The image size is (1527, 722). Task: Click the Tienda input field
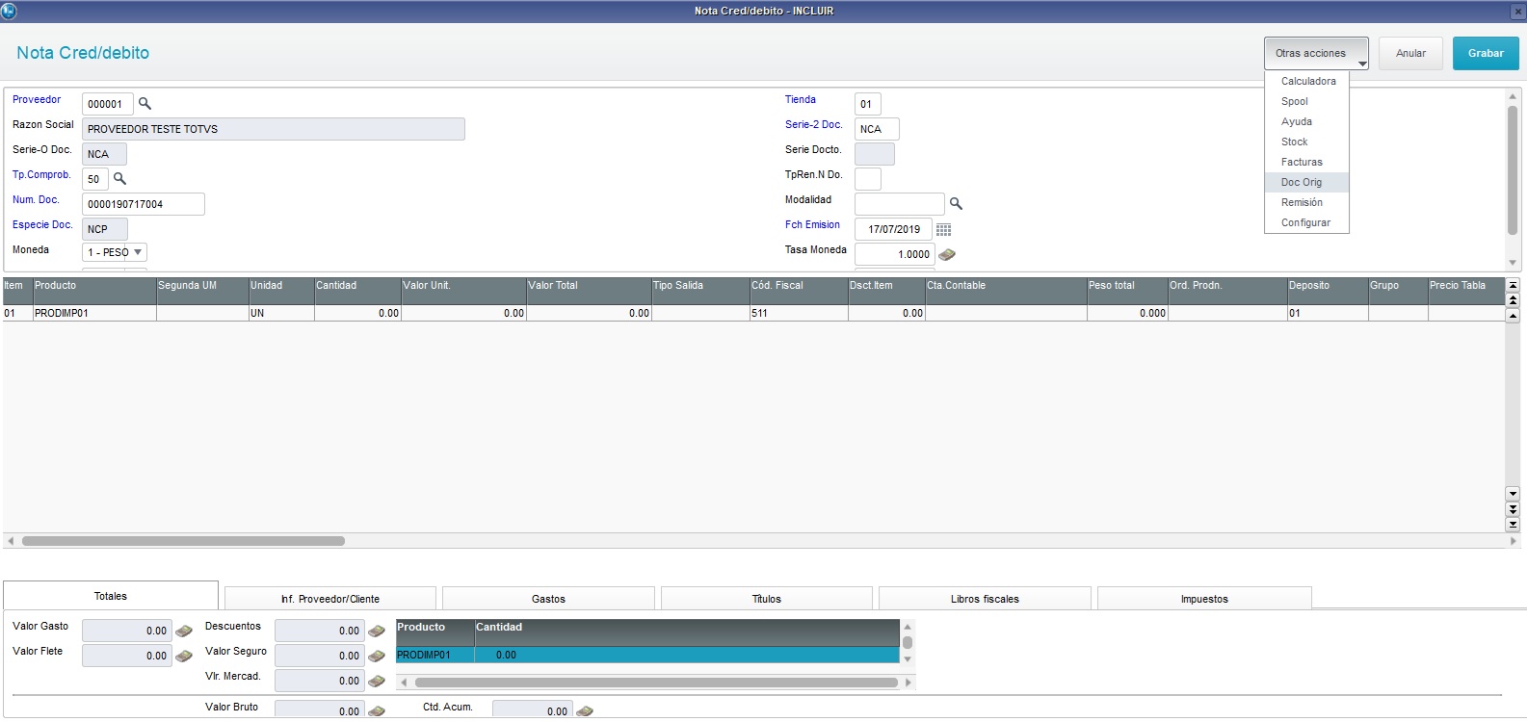(867, 104)
